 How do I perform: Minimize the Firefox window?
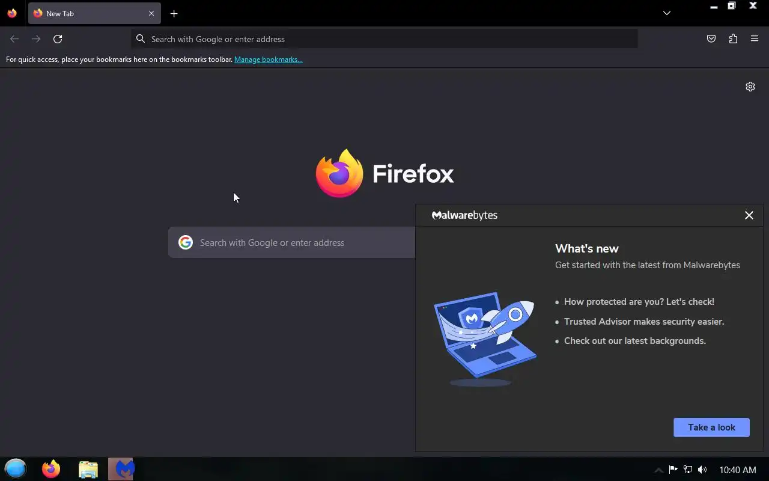714,6
